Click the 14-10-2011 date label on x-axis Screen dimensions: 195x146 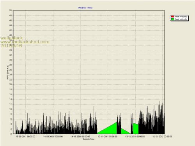80,137
